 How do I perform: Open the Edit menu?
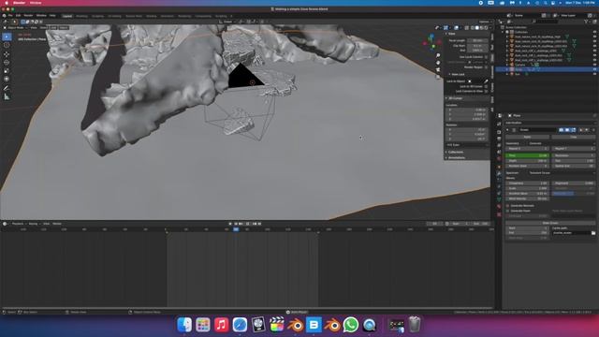[x=18, y=16]
